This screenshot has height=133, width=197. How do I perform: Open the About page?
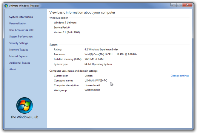[x=13, y=69]
